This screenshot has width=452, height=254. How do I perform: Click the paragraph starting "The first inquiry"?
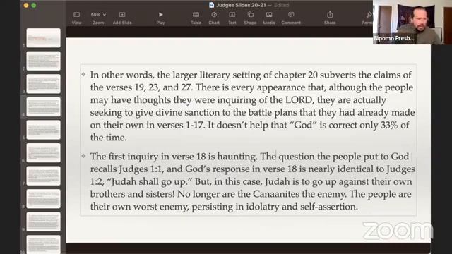tap(252, 181)
